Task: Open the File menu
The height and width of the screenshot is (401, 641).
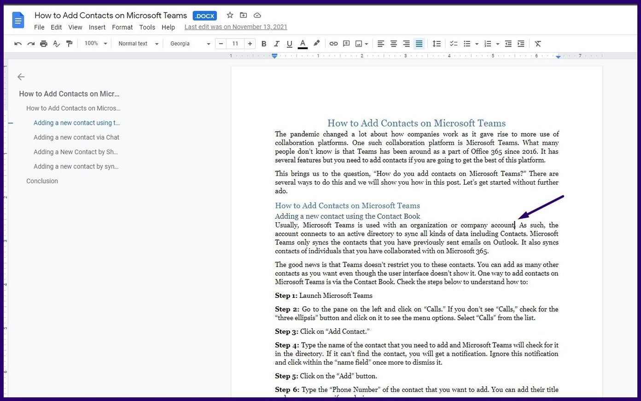Action: click(39, 27)
